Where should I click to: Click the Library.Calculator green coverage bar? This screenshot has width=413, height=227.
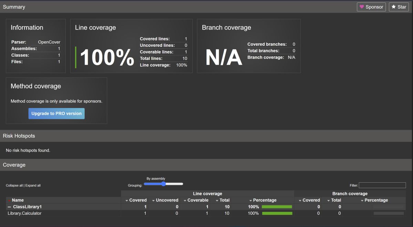[x=277, y=213]
